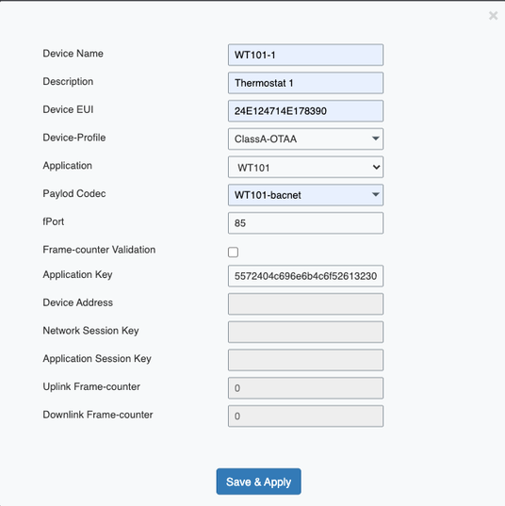Image resolution: width=505 pixels, height=506 pixels.
Task: Open the Device-Profile dropdown
Action: tap(305, 139)
